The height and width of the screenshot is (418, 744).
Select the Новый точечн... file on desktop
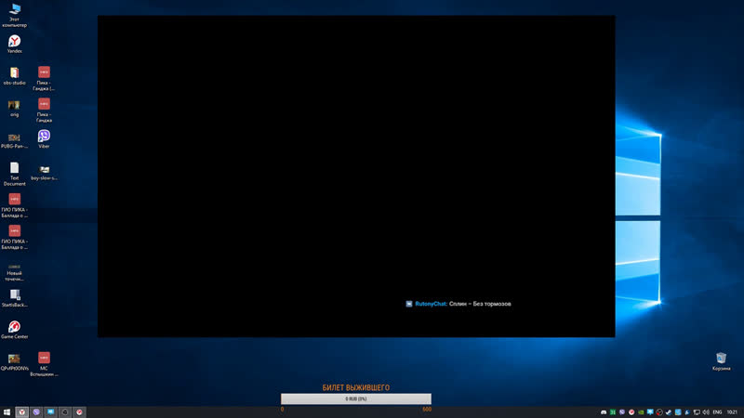pyautogui.click(x=14, y=272)
